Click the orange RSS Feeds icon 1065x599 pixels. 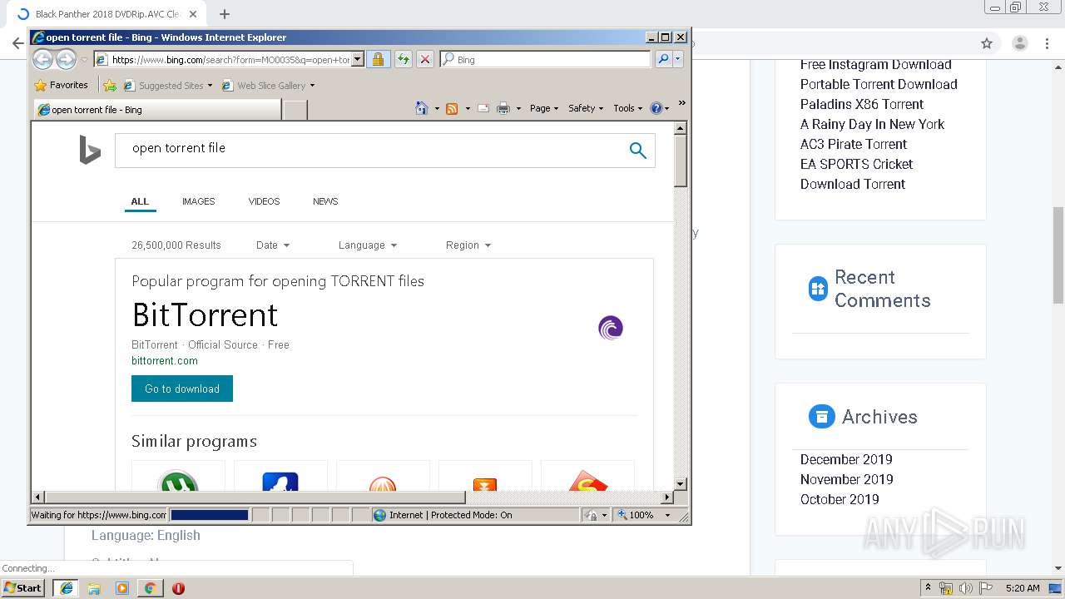point(452,108)
